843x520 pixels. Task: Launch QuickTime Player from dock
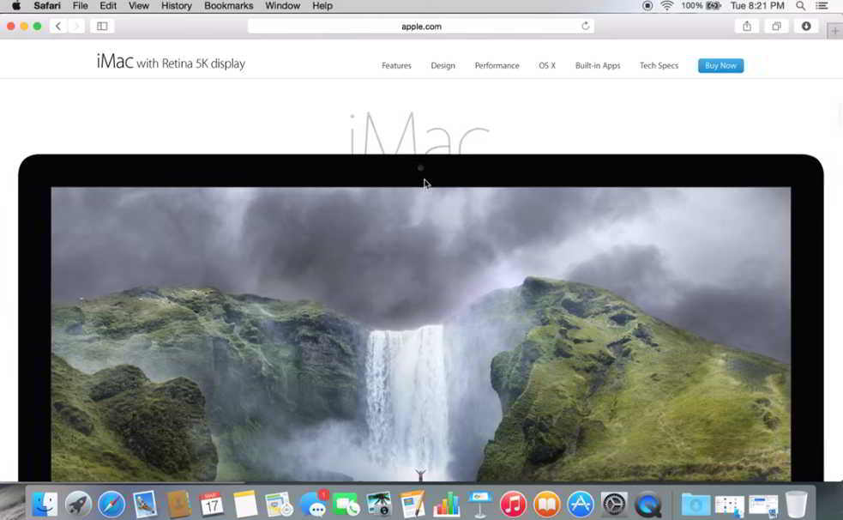(647, 505)
